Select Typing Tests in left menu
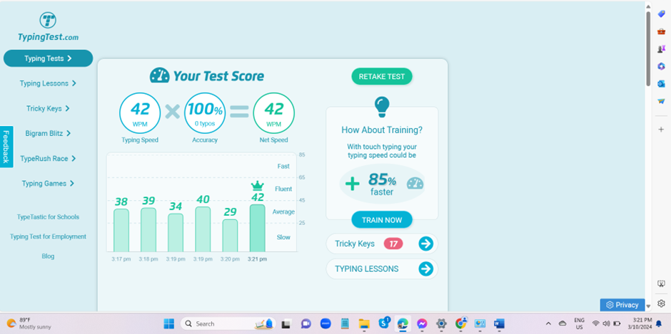The height and width of the screenshot is (334, 671). tap(48, 58)
